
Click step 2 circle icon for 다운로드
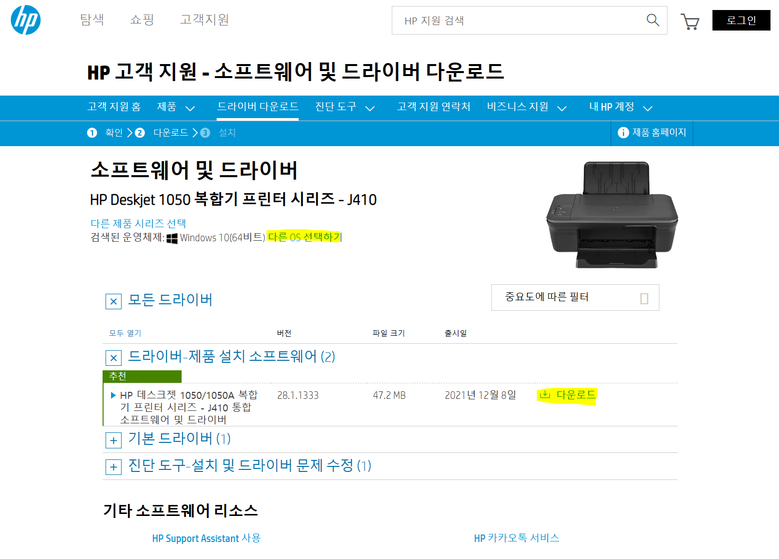[x=140, y=133]
